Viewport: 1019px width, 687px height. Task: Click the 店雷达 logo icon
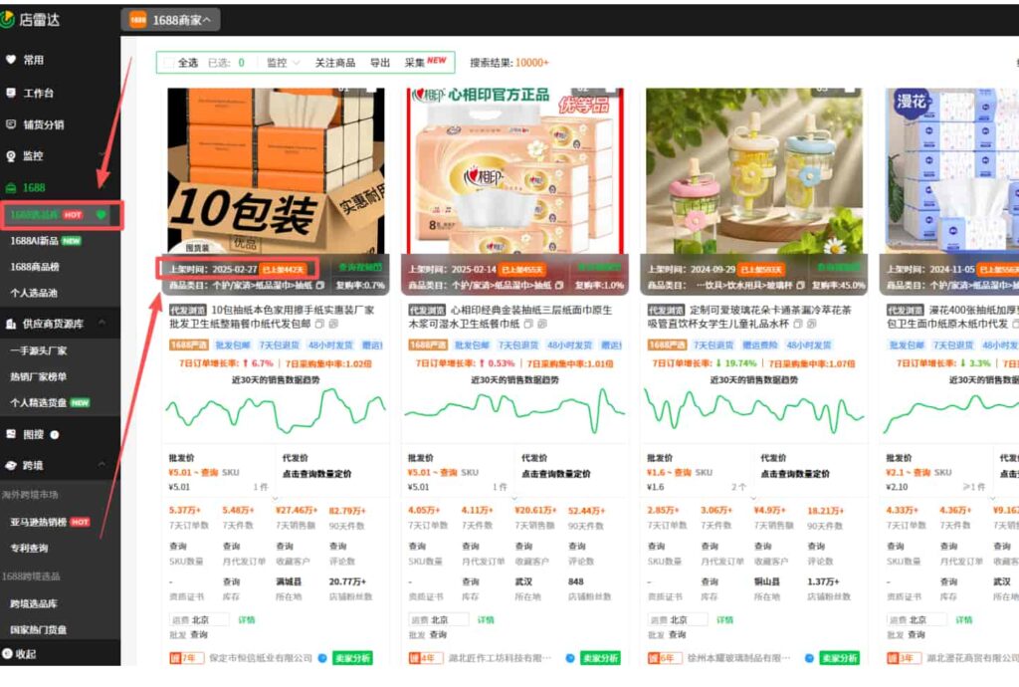[7, 20]
